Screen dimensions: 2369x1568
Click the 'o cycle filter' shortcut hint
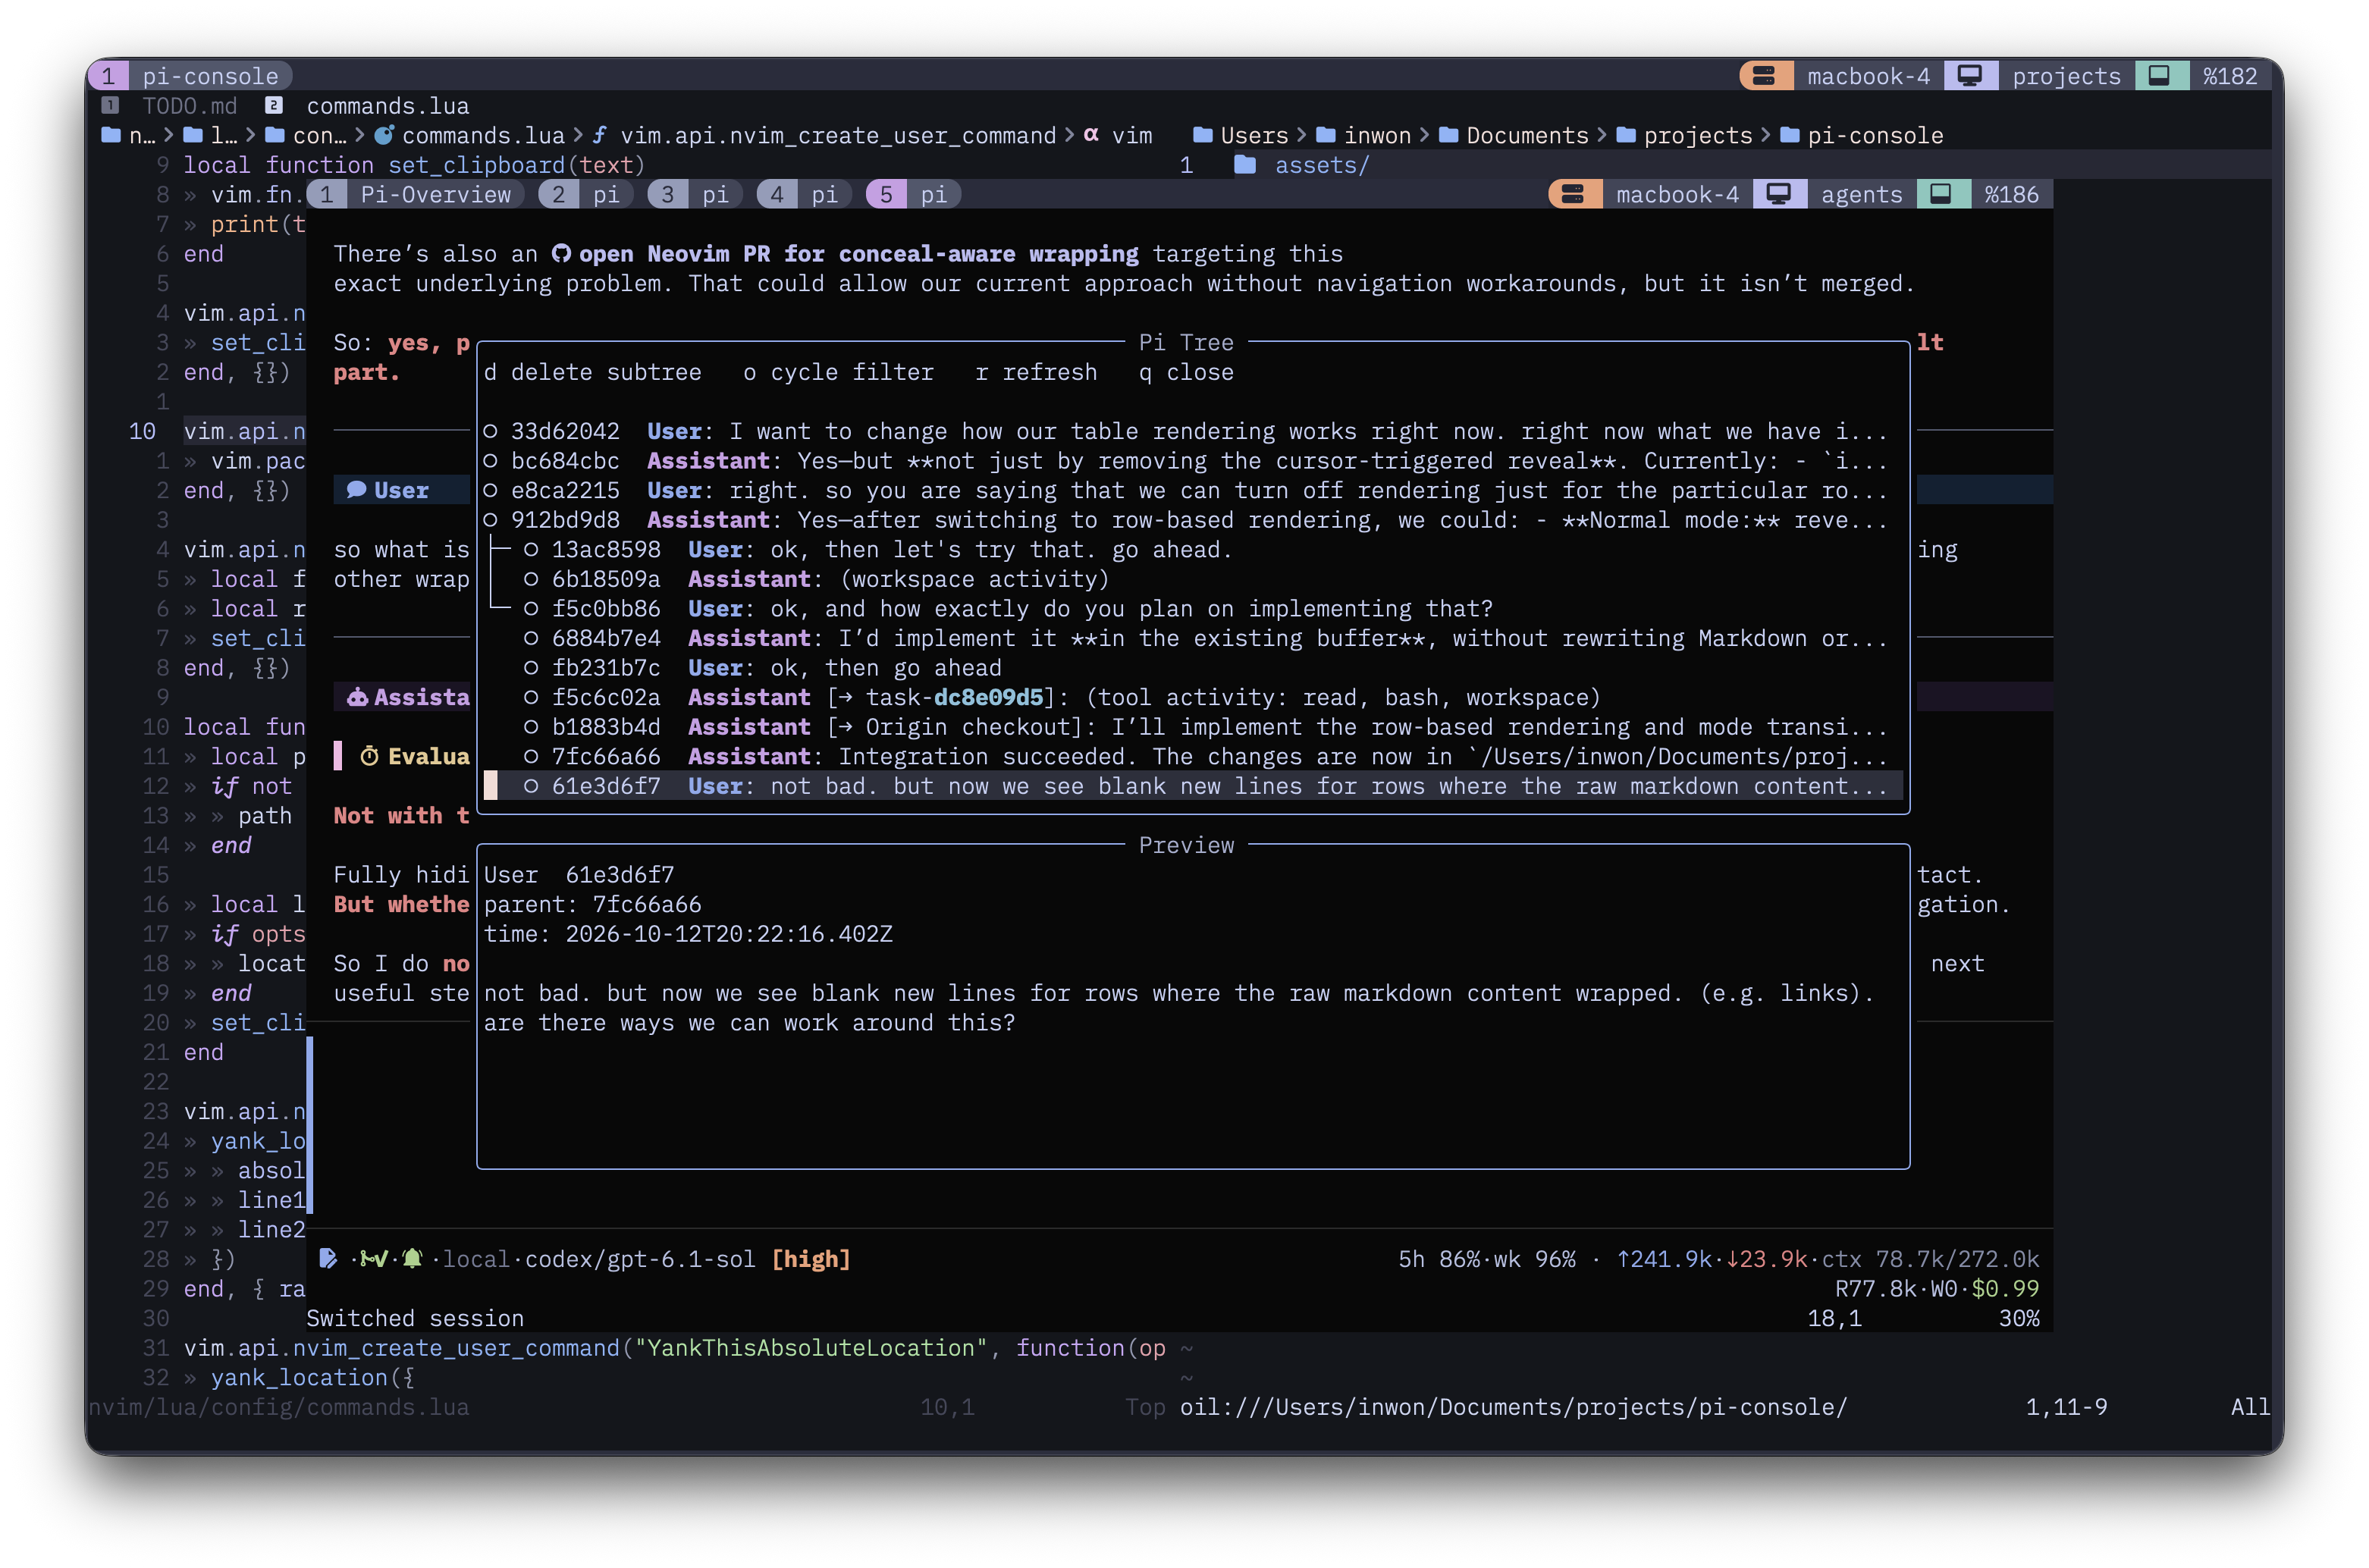[x=838, y=372]
